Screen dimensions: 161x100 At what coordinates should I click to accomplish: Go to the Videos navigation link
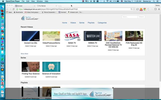(x=73, y=23)
